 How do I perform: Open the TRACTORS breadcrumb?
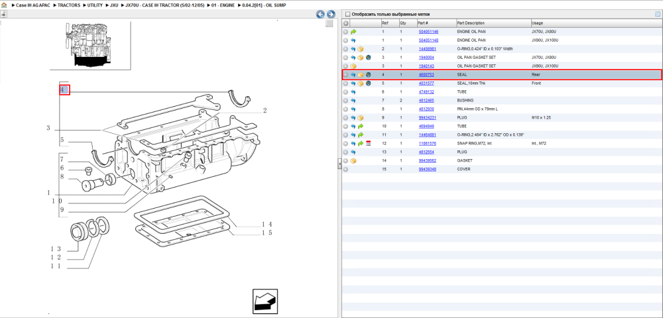(x=70, y=5)
